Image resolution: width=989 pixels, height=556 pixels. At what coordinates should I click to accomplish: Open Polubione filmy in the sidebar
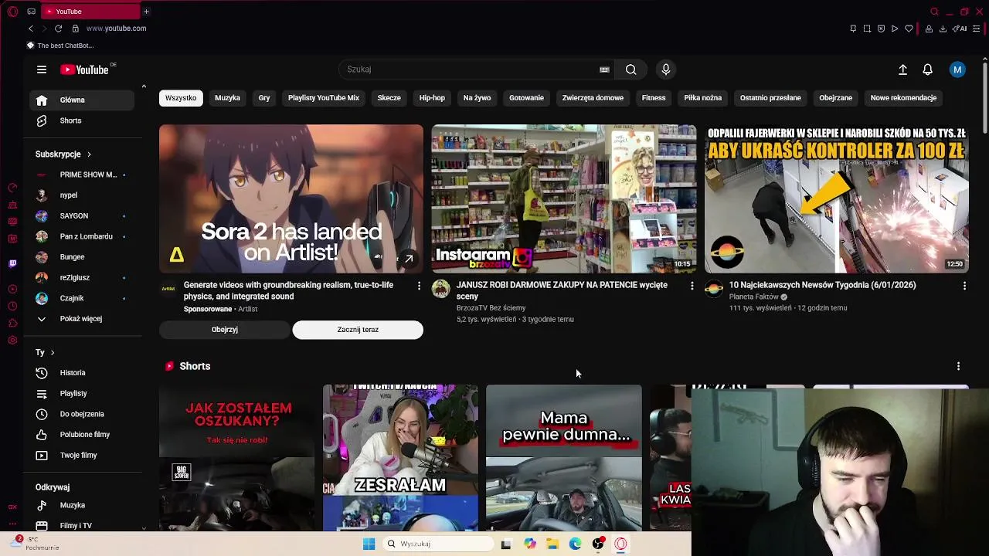point(82,435)
